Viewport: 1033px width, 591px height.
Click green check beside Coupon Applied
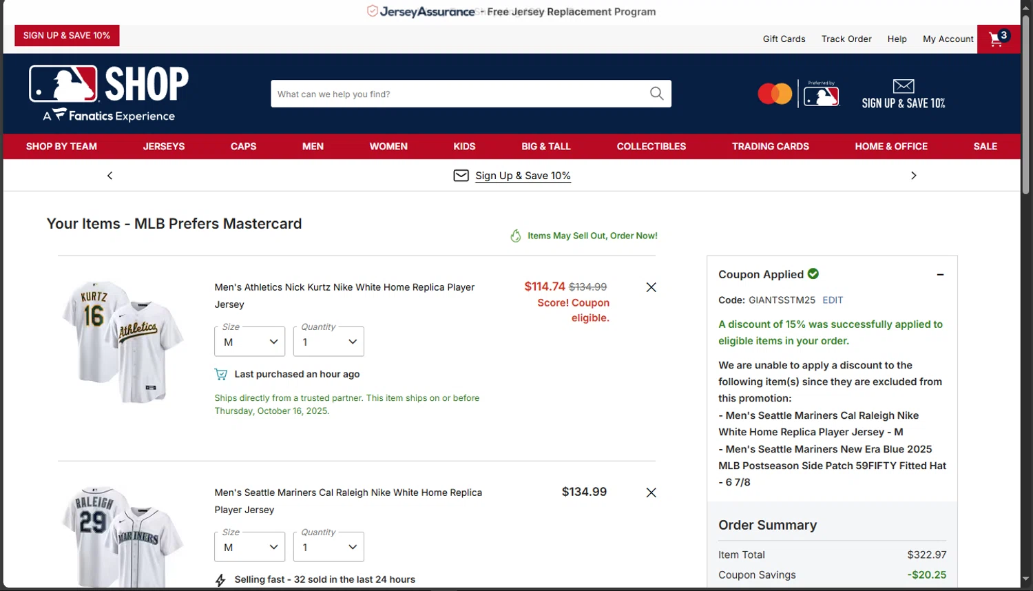tap(813, 273)
